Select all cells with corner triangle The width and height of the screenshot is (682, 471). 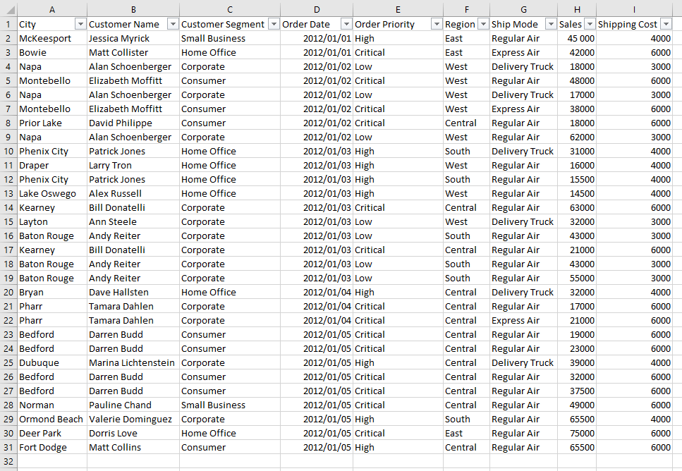[8, 9]
